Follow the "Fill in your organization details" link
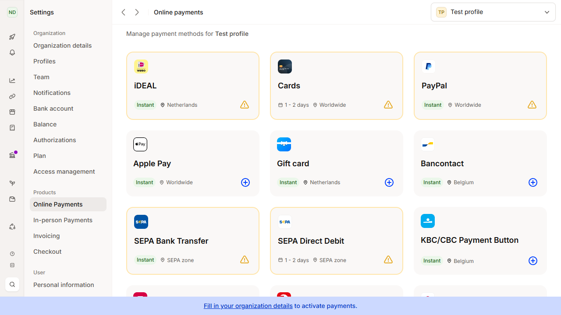This screenshot has width=561, height=315. coord(248,306)
